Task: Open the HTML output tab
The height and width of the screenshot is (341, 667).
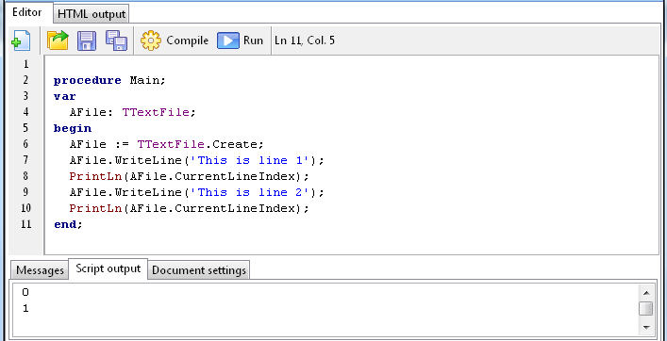Action: [92, 14]
